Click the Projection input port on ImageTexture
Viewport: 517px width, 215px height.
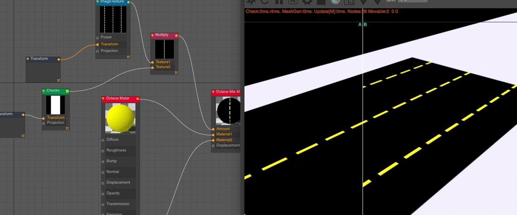[x=97, y=51]
